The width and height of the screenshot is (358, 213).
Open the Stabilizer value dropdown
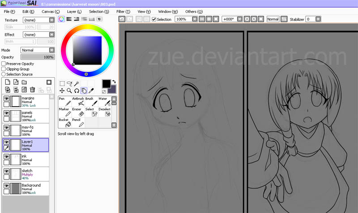tap(318, 19)
